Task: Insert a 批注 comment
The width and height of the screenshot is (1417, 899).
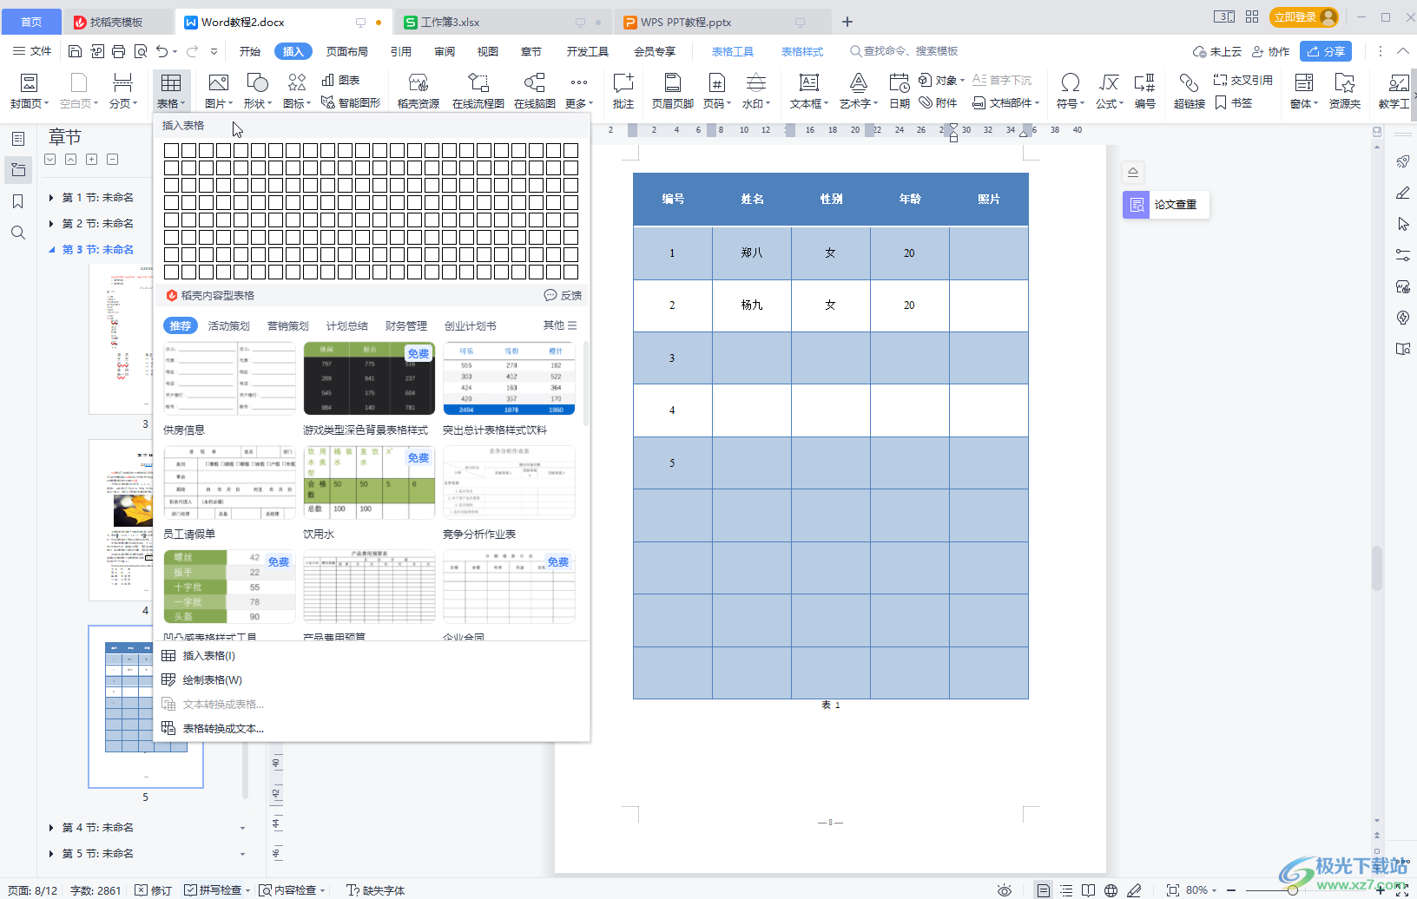Action: click(x=623, y=91)
